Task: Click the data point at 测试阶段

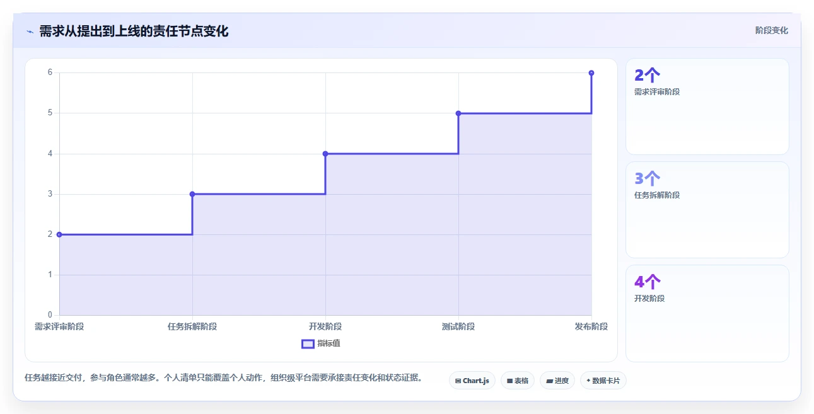Action: click(x=458, y=113)
